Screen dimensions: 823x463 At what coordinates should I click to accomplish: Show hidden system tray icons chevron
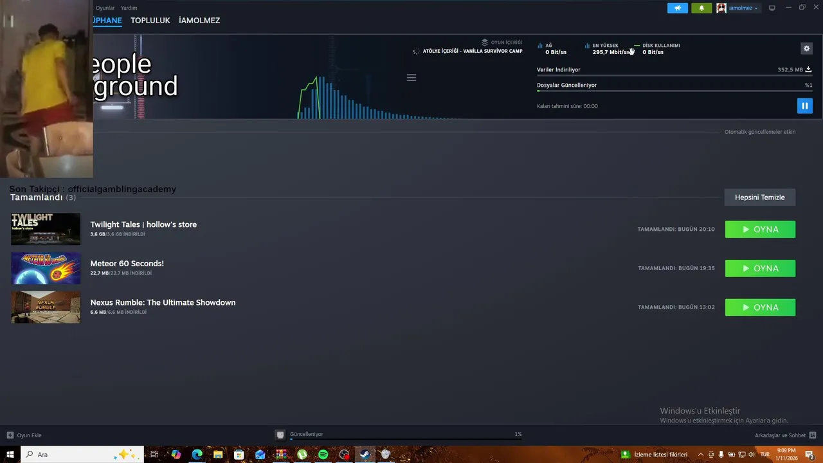tap(700, 455)
